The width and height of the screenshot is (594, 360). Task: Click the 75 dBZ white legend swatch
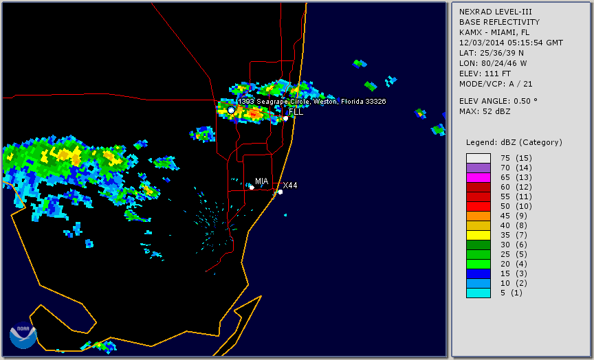tap(478, 158)
